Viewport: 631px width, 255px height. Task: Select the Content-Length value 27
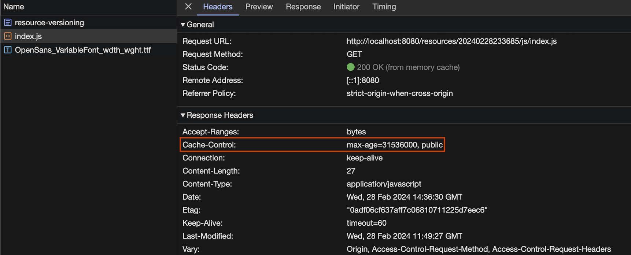pyautogui.click(x=351, y=171)
